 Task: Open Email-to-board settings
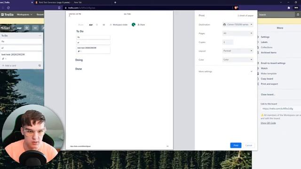273,63
